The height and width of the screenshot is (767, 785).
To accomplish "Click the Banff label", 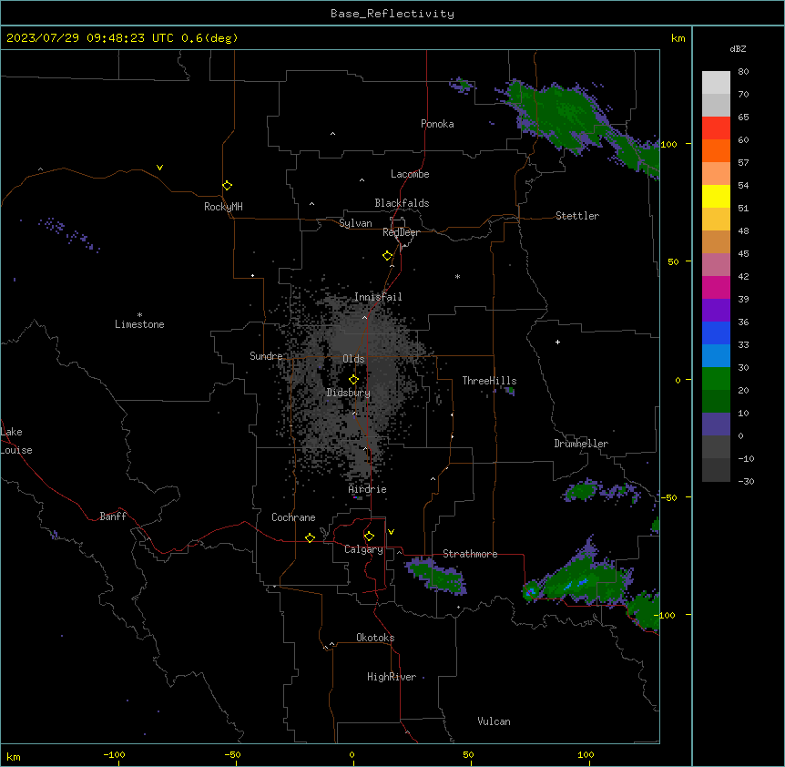I will click(x=113, y=516).
